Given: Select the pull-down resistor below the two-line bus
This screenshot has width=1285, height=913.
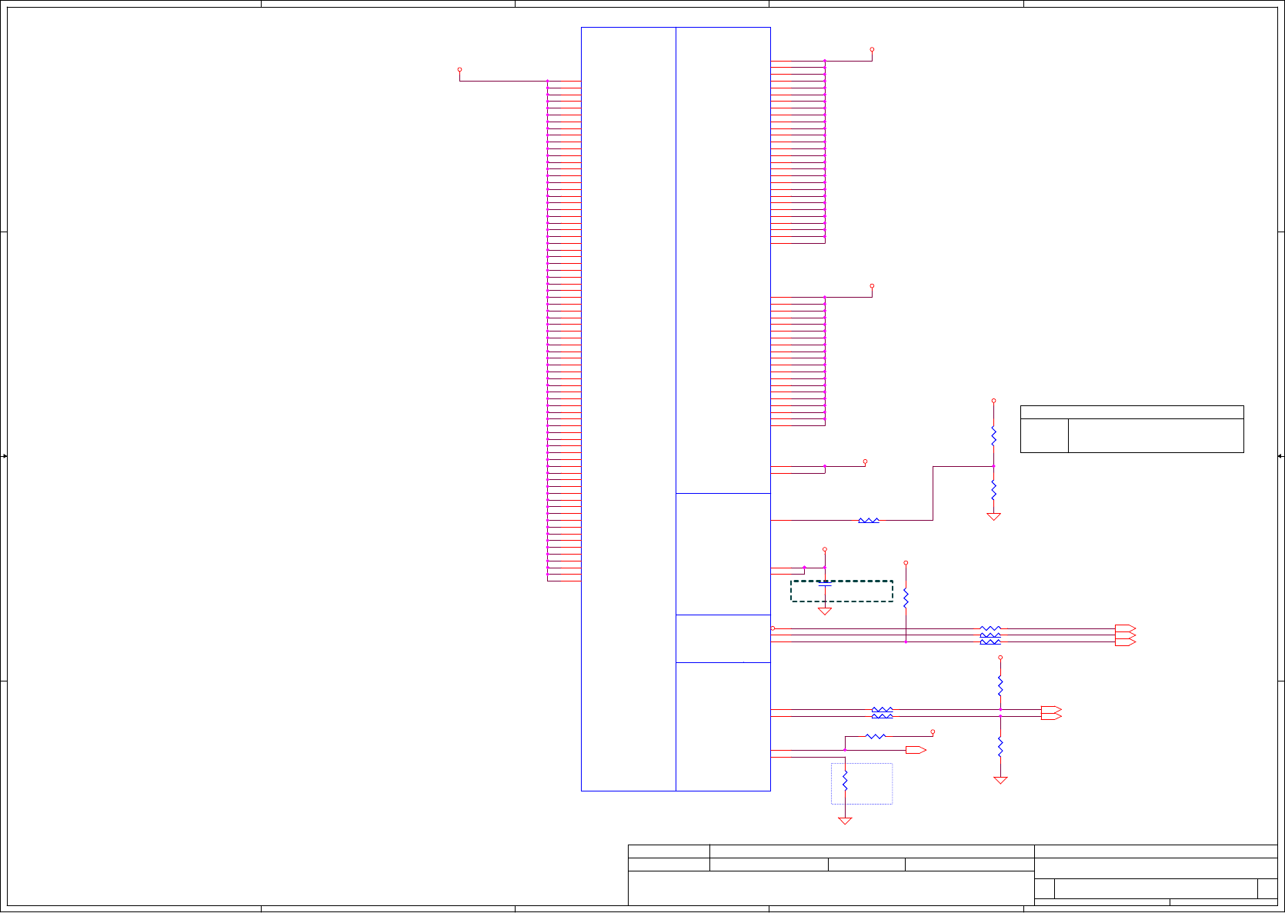Looking at the screenshot, I should pos(1000,746).
